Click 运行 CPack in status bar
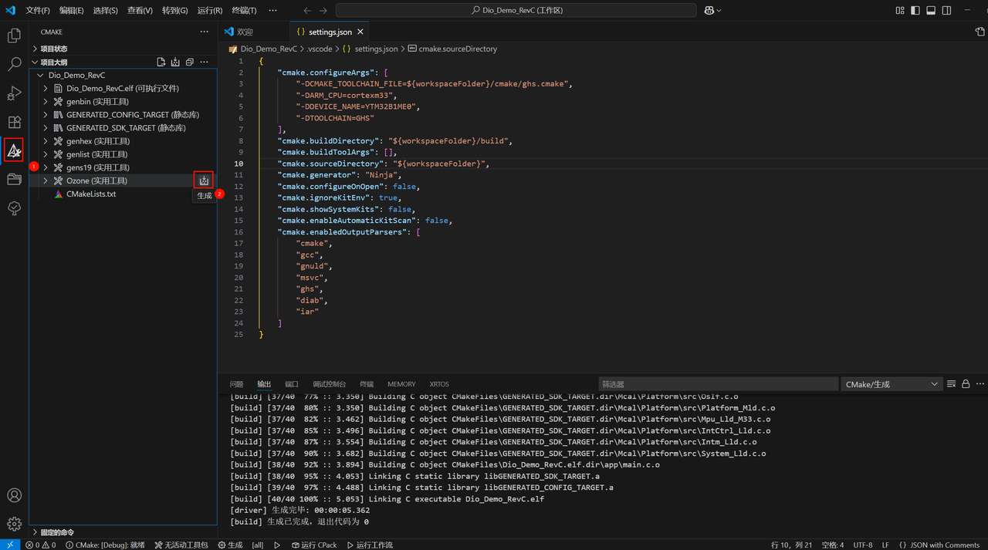The image size is (988, 550). click(314, 545)
